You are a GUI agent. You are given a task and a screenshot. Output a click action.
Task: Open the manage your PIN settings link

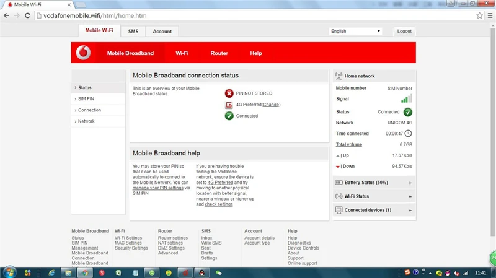click(x=158, y=188)
